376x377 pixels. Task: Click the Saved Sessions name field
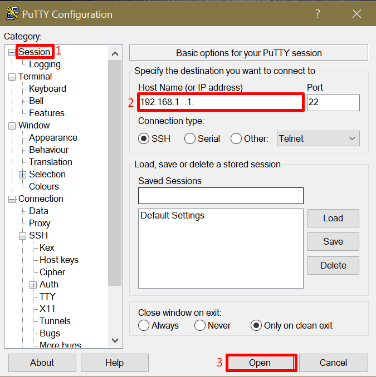[x=221, y=196]
